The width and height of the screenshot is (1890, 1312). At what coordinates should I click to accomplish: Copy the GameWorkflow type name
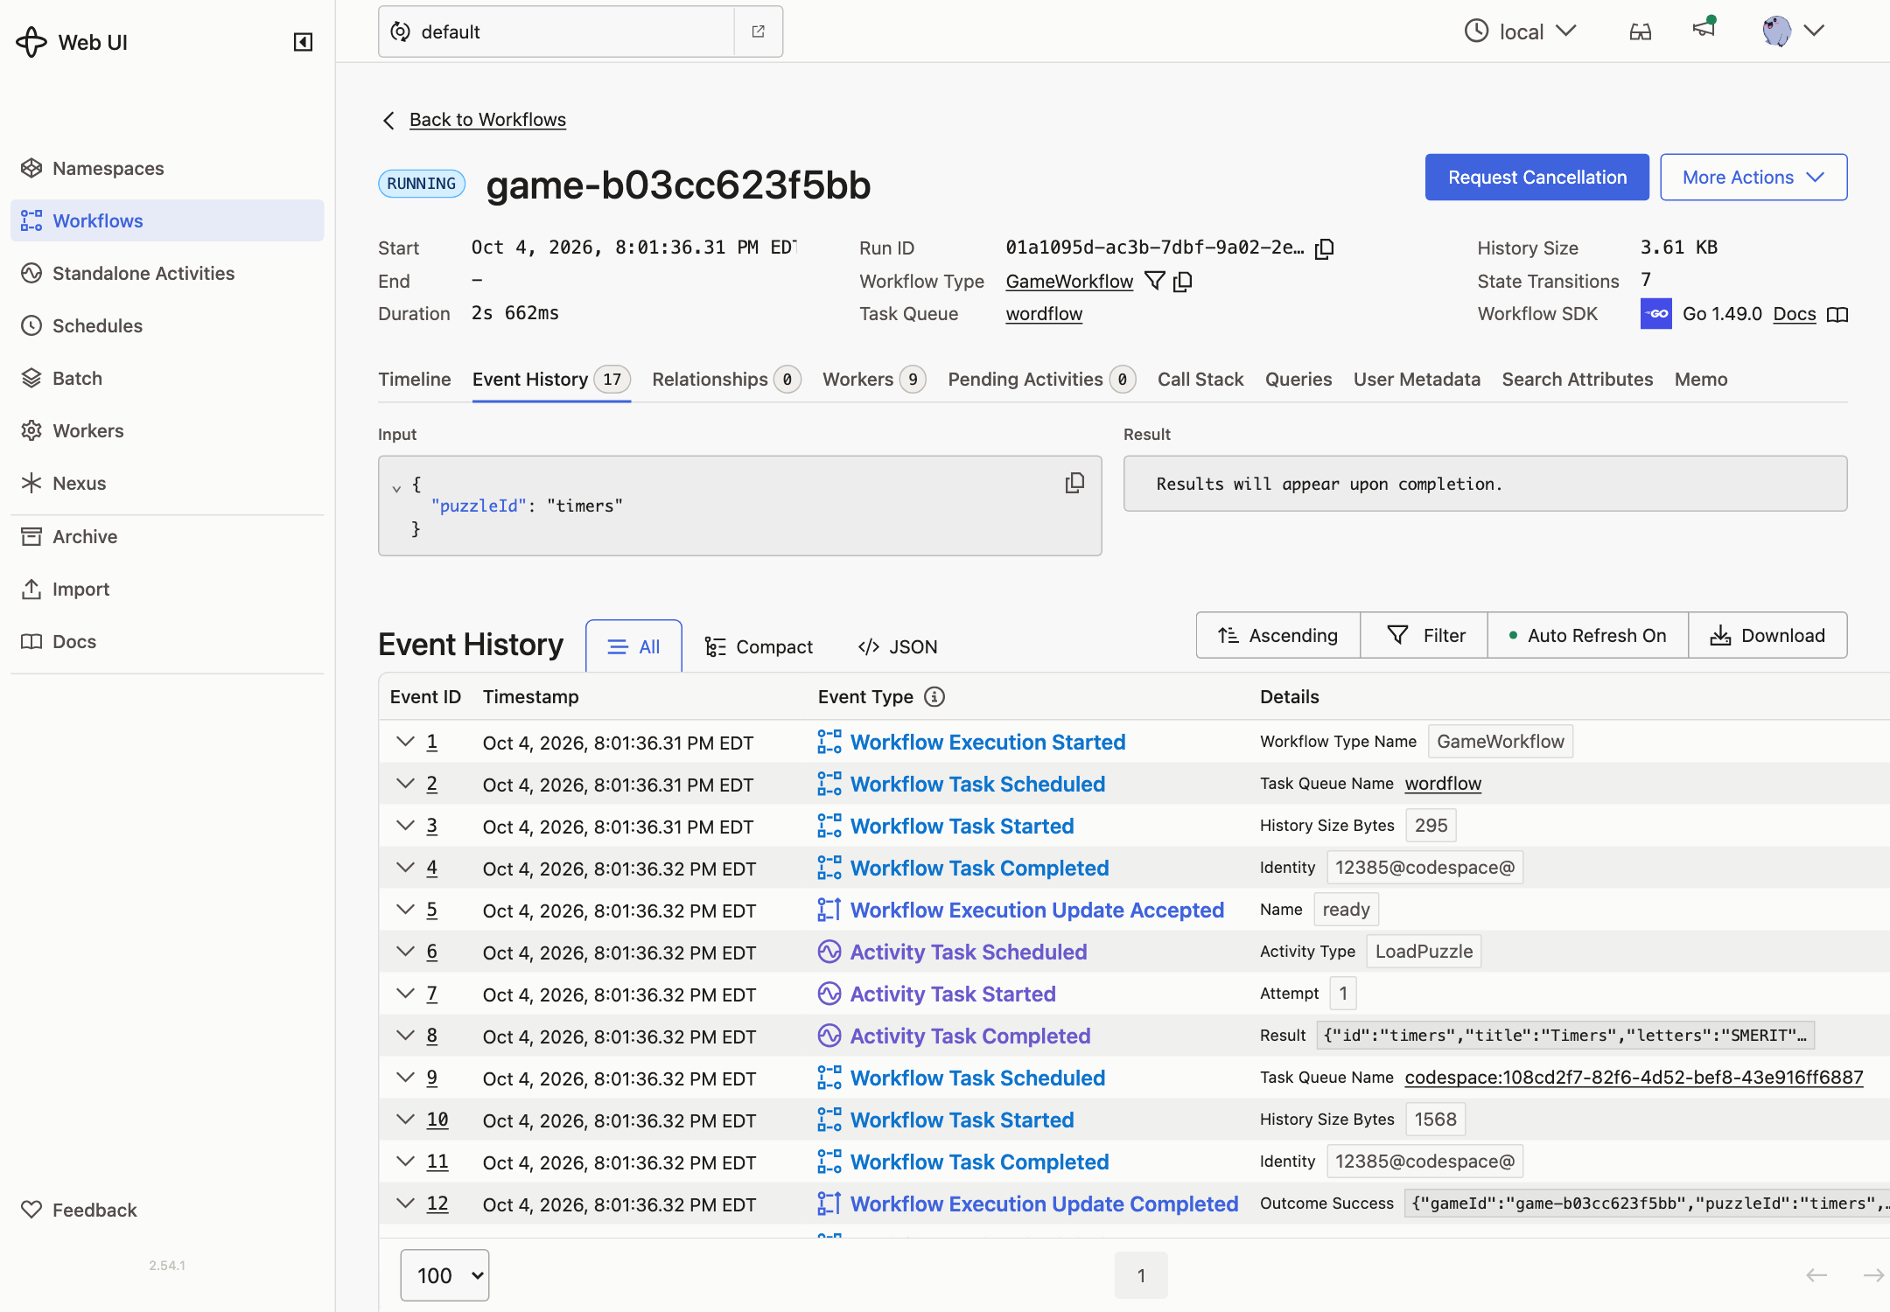click(1183, 281)
